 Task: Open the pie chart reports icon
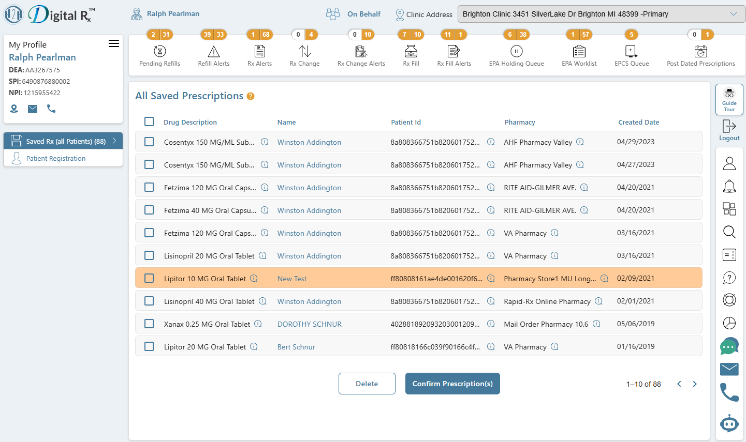tap(729, 323)
